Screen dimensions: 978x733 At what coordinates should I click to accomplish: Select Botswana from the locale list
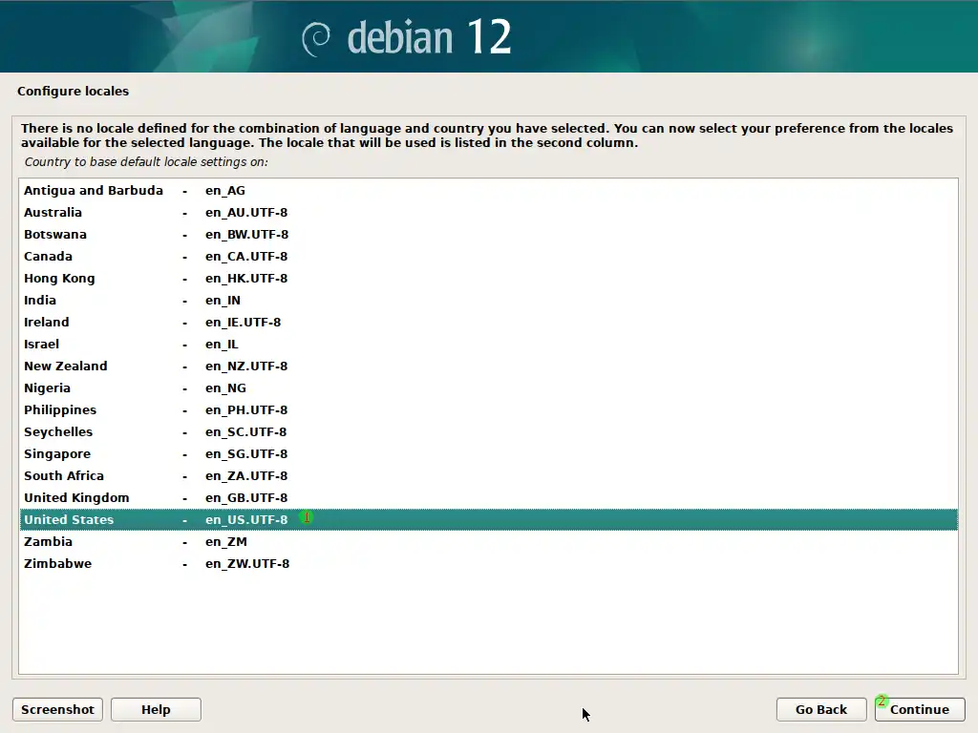55,235
